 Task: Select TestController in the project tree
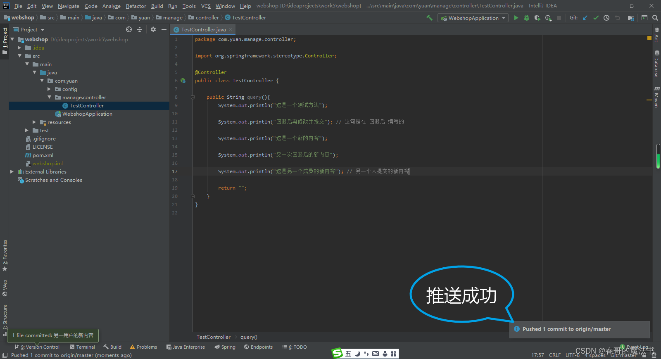(87, 106)
